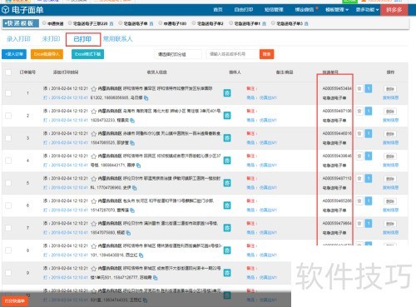Viewport: 416px width, 307px height.
Task: Click the star icon in order row 1
Action: (94, 89)
